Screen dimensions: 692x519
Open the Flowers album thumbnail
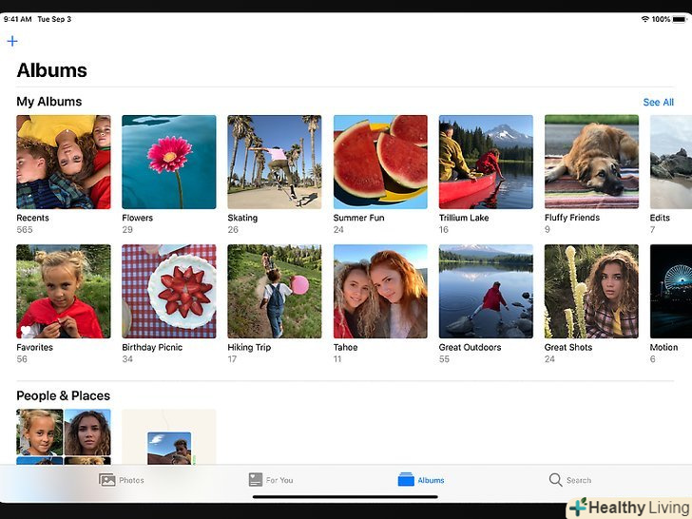tap(169, 162)
